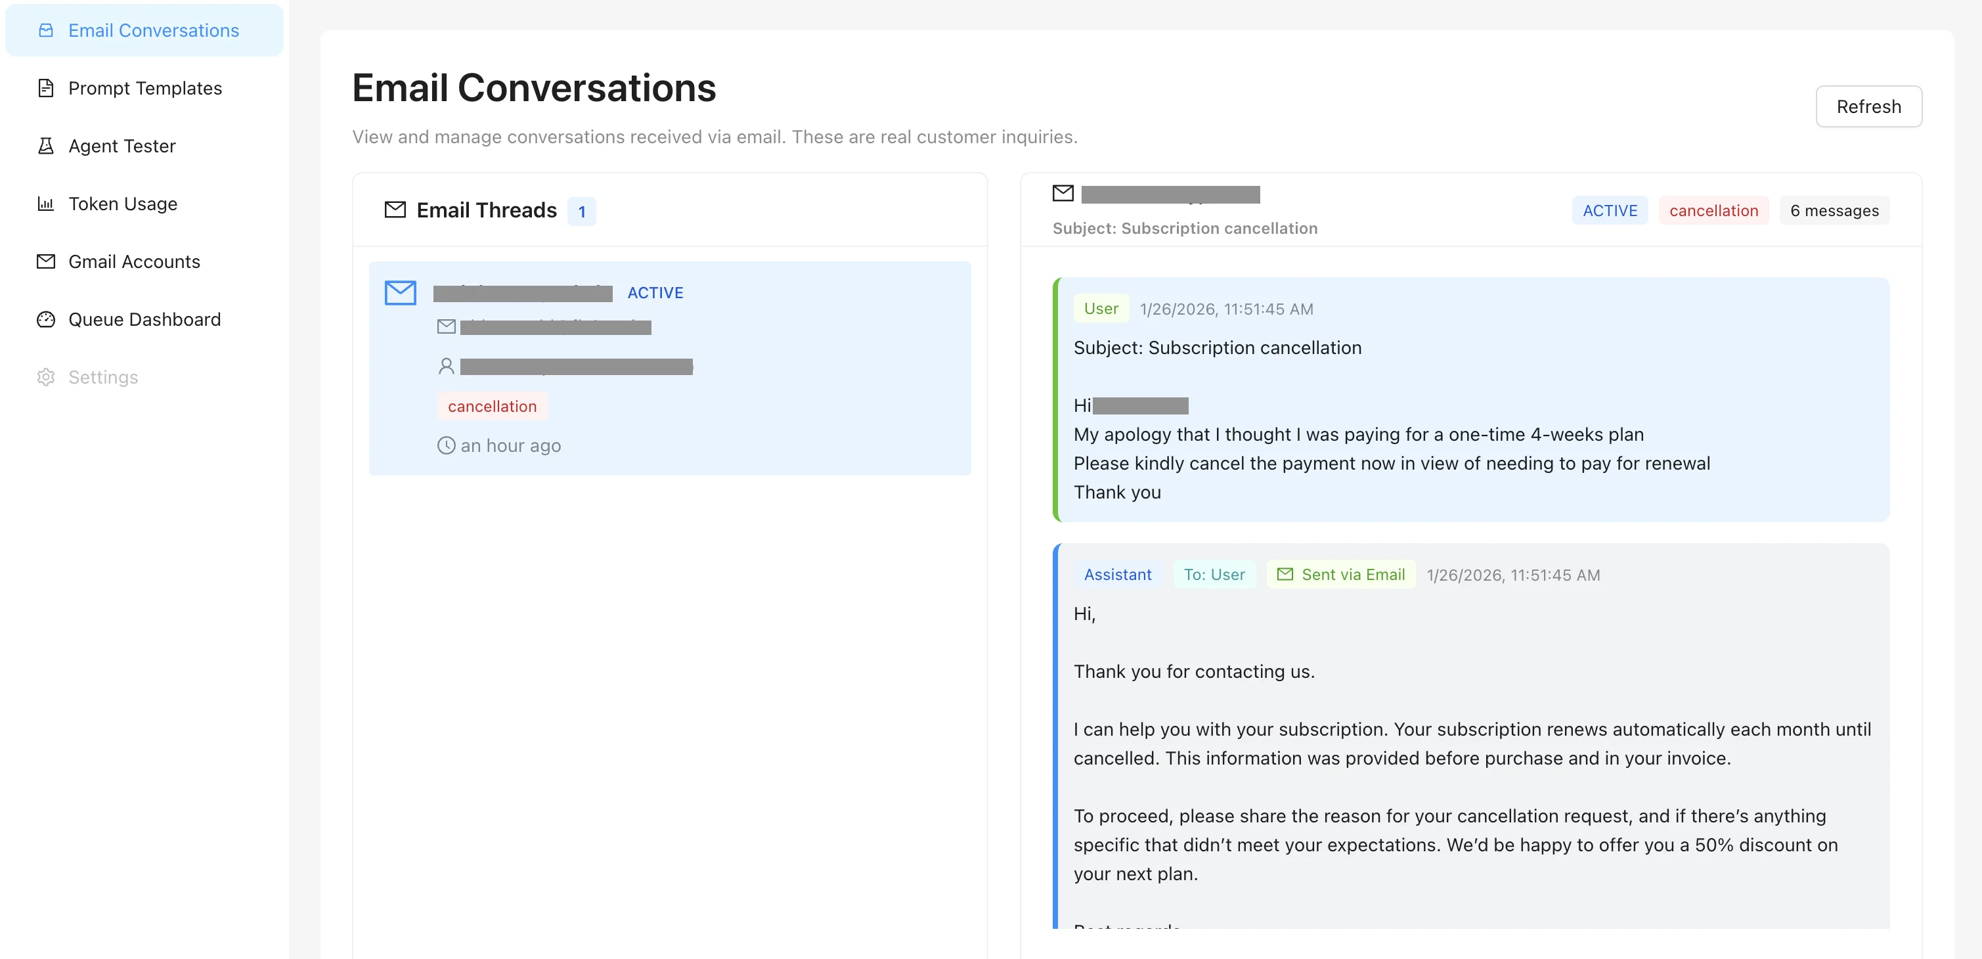
Task: Click the ACTIVE status badge in the conversation header
Action: (x=1609, y=210)
